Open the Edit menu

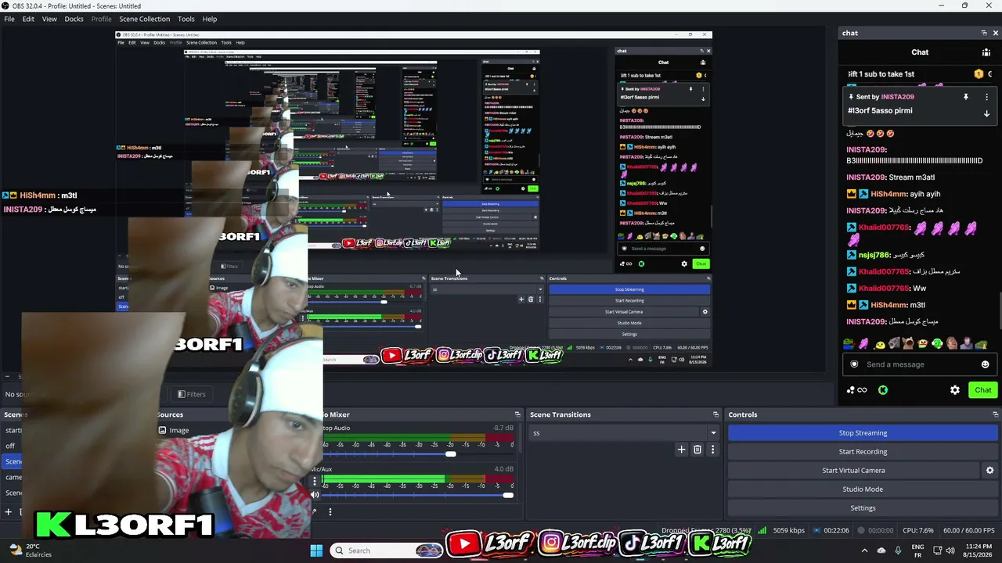(x=28, y=19)
